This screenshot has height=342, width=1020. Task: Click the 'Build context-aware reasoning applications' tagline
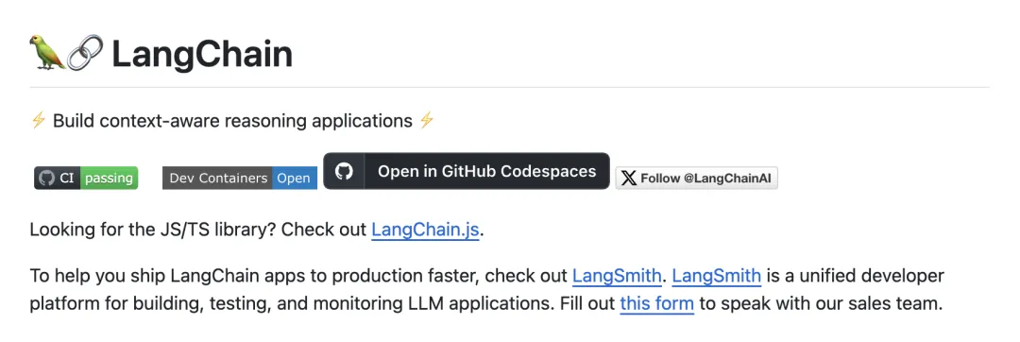[233, 121]
